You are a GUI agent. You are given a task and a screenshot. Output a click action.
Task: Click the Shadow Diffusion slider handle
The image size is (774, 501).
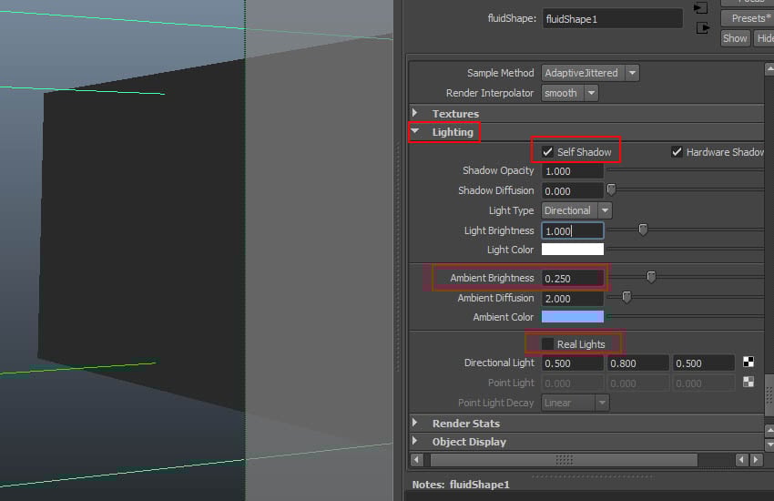click(x=611, y=189)
